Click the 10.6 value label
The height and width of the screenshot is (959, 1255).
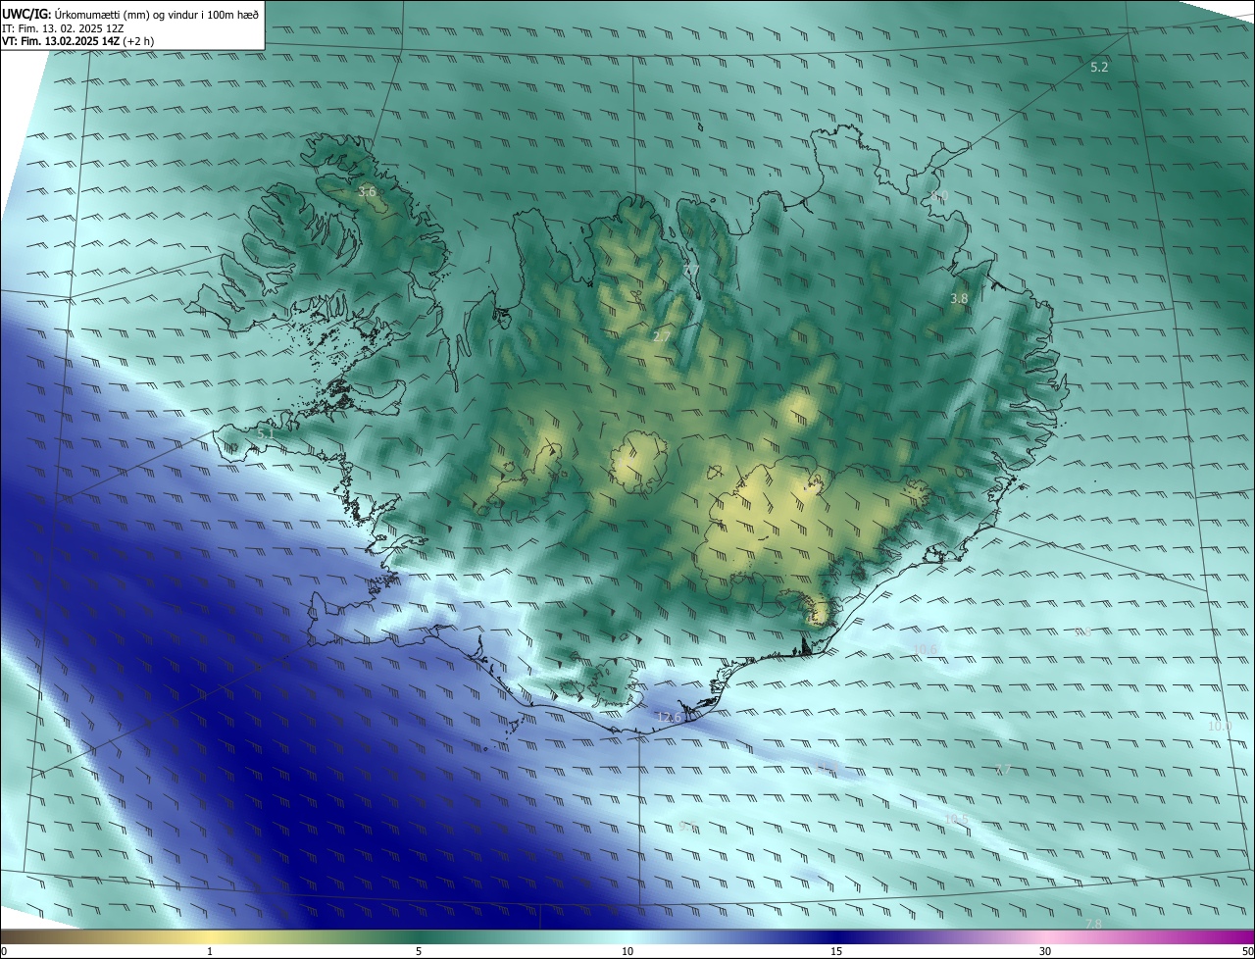click(x=925, y=649)
